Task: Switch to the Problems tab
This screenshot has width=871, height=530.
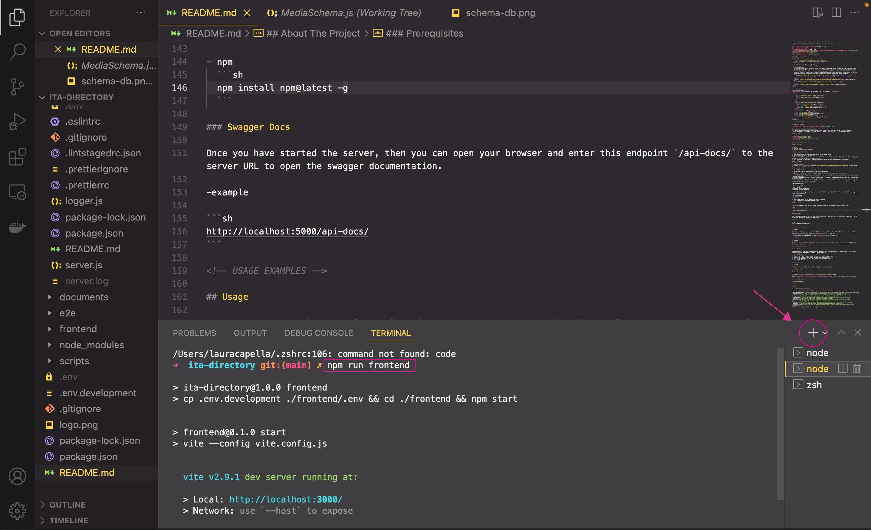Action: (194, 333)
